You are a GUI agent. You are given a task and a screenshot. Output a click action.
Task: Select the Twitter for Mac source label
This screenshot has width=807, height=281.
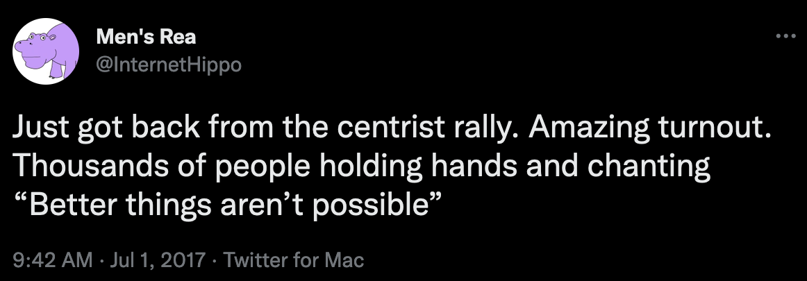tap(295, 260)
